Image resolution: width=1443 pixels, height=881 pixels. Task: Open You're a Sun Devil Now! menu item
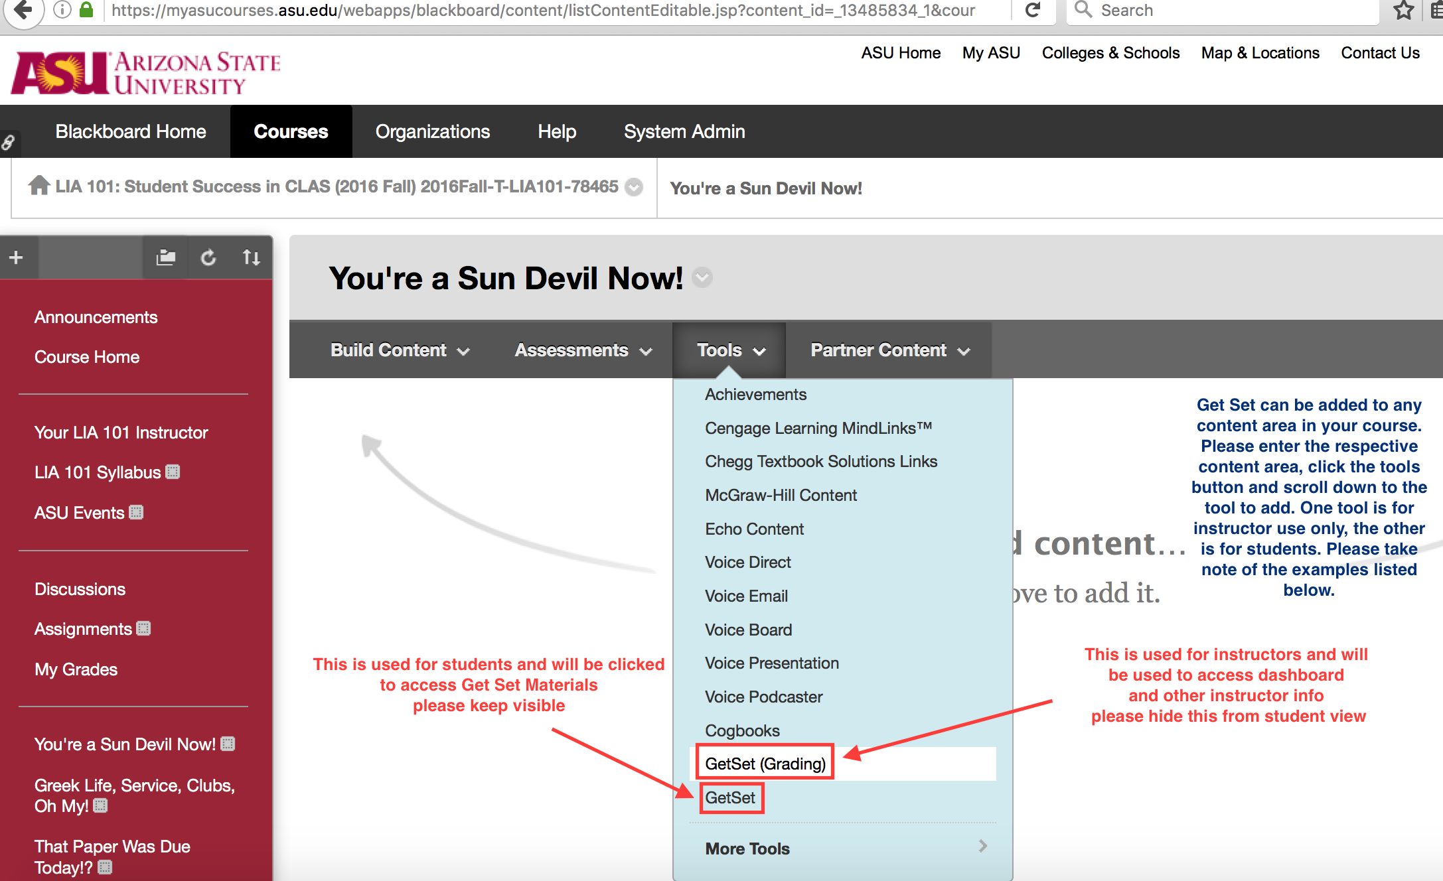pyautogui.click(x=125, y=744)
